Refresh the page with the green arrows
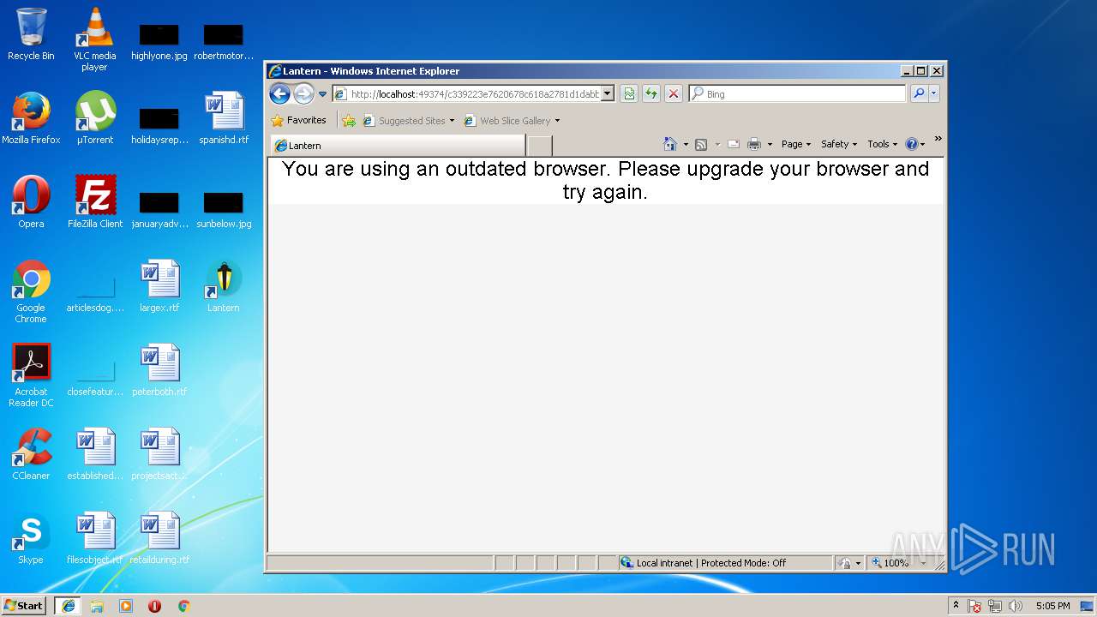 tap(651, 94)
